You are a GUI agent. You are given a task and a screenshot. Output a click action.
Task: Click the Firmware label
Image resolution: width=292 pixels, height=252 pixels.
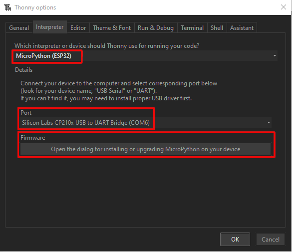[x=33, y=138]
